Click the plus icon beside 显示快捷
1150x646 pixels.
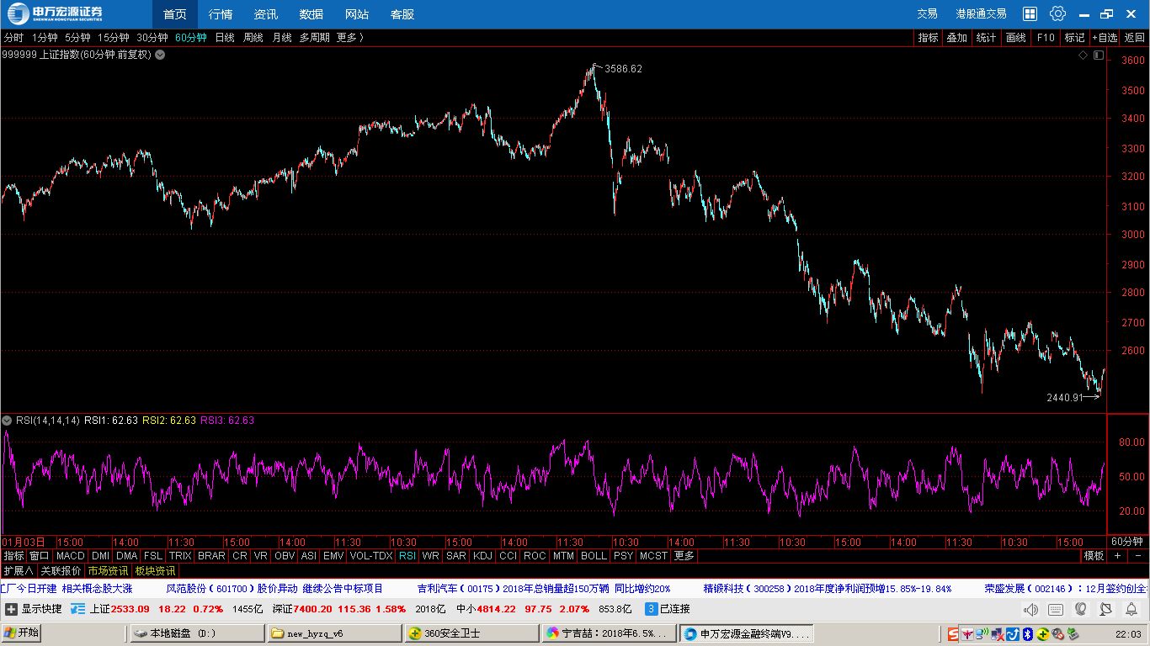click(11, 609)
